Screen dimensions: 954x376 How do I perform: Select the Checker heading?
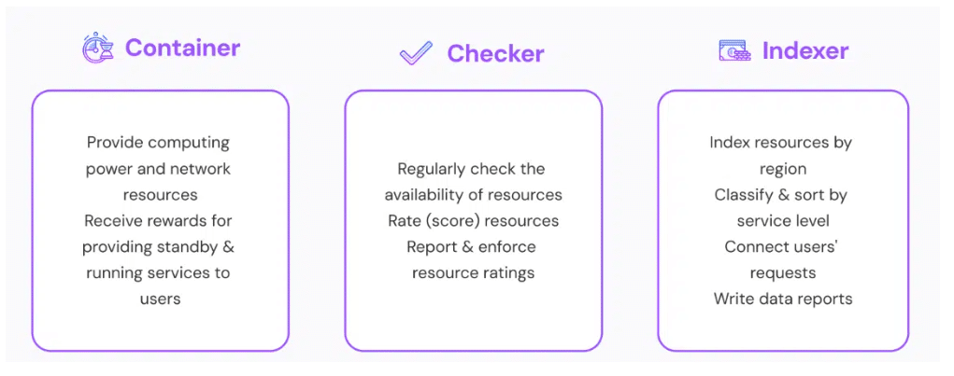pos(495,53)
